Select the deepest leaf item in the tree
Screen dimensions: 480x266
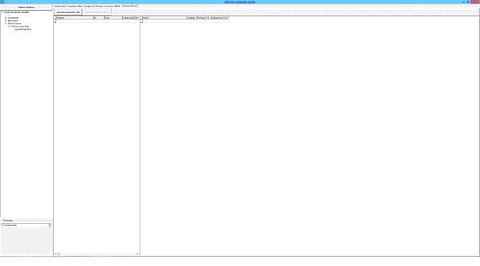tap(23, 29)
